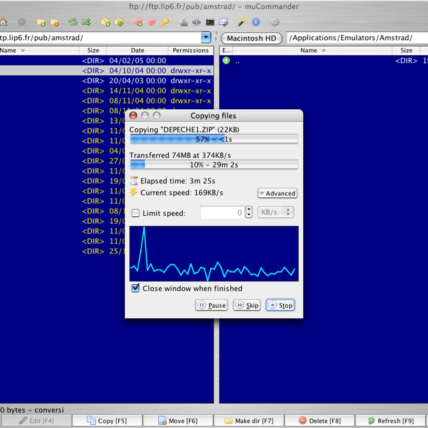Open the left panel drive dropdown arrow
The image size is (428, 428).
[206, 38]
